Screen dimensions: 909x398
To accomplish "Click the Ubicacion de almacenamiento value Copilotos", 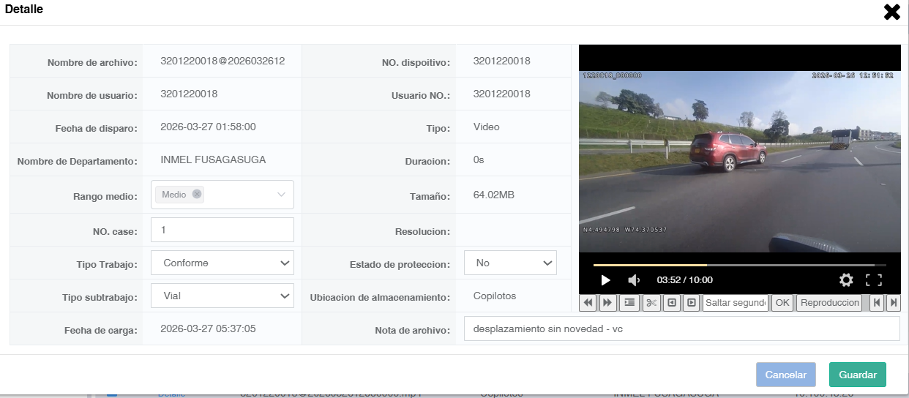I will (x=495, y=296).
